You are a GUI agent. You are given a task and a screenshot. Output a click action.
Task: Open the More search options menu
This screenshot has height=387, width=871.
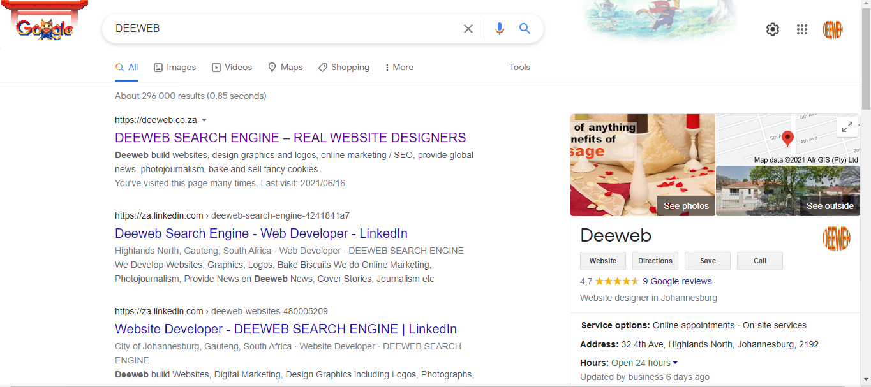[399, 67]
